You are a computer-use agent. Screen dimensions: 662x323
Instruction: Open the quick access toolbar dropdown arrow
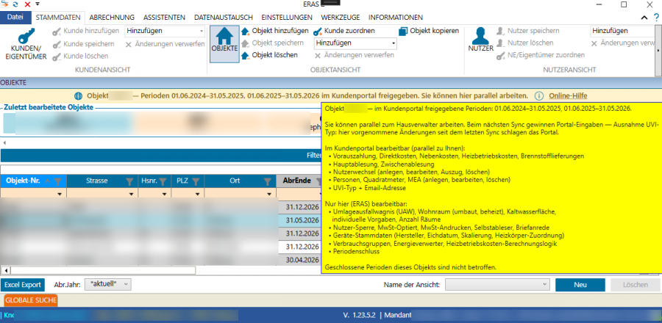tap(38, 4)
